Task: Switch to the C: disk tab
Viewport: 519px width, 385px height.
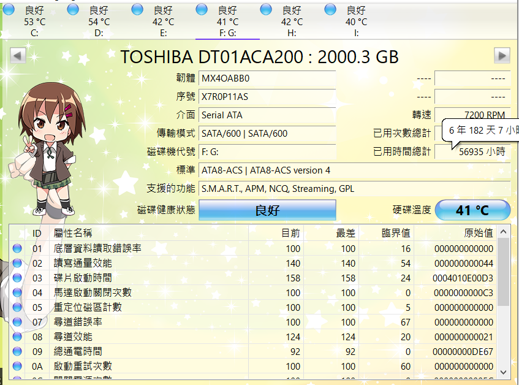Action: [34, 21]
